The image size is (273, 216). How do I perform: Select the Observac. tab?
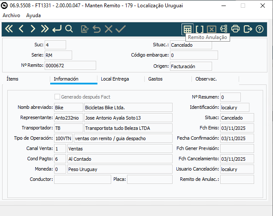(x=206, y=79)
